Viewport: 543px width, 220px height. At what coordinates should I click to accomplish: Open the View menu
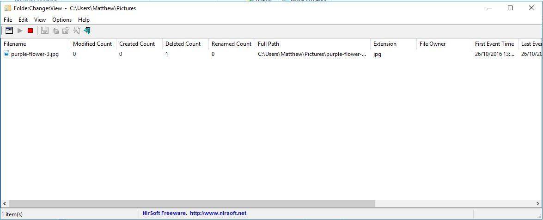pos(40,20)
